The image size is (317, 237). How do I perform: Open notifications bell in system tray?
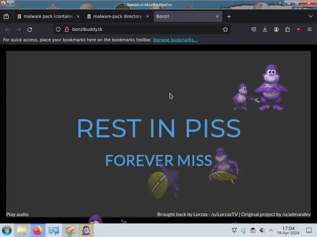point(234,230)
